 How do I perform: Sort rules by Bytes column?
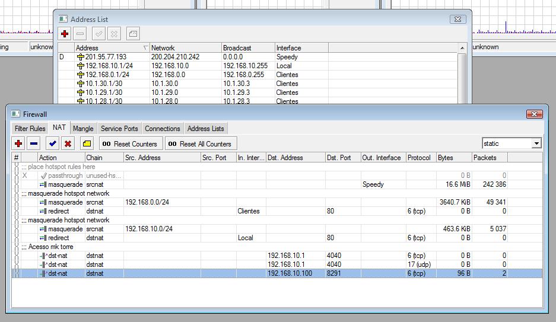coord(454,158)
